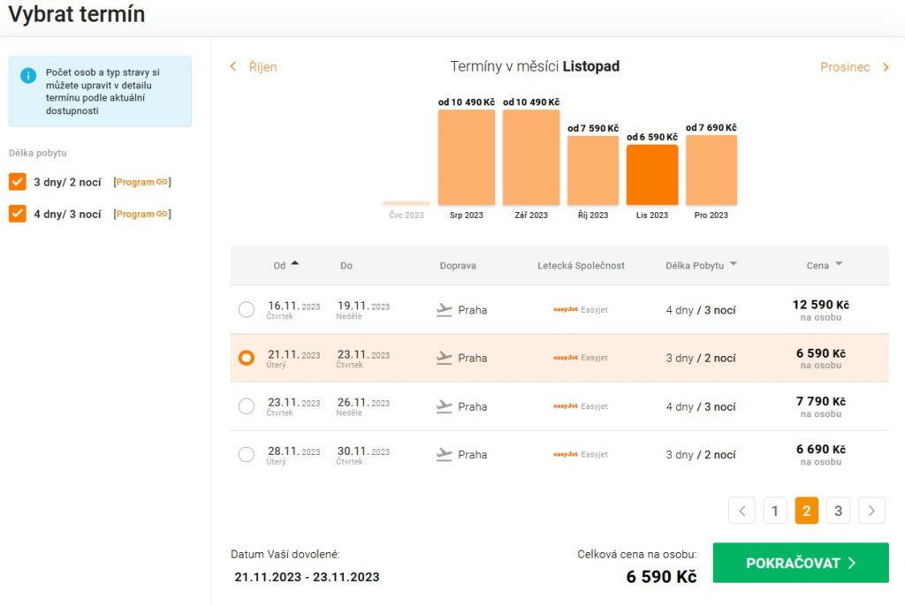Uncheck the 4 dny / 3 nocí checkbox

(x=18, y=214)
